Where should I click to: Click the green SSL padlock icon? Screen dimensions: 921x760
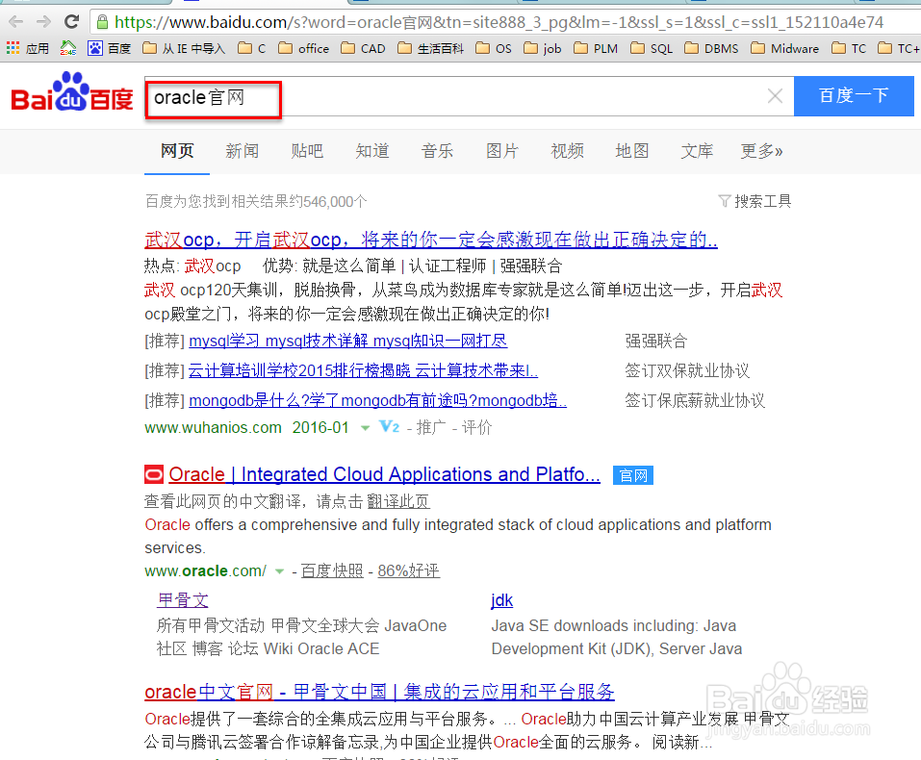point(102,22)
